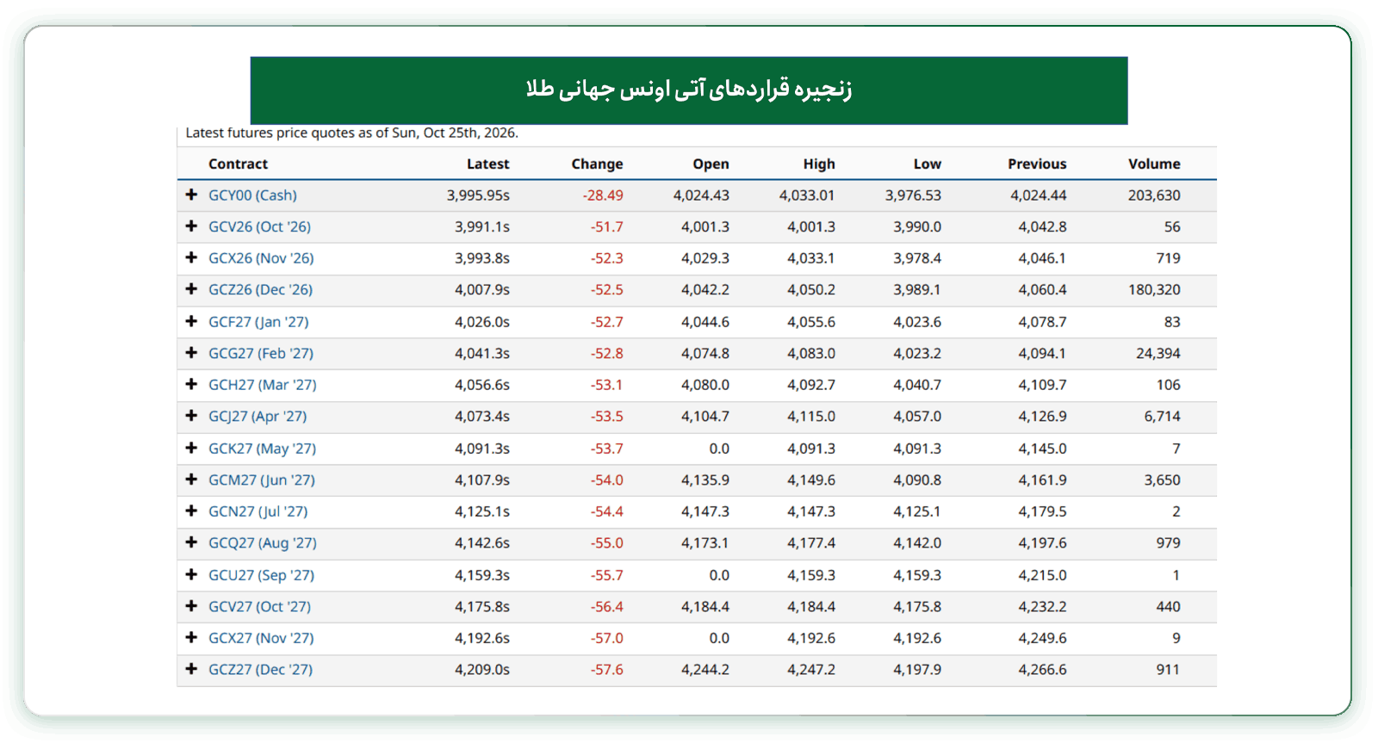Expand the GCV27 (Oct '27) row
Screen dimensions: 1378x743
click(x=191, y=606)
